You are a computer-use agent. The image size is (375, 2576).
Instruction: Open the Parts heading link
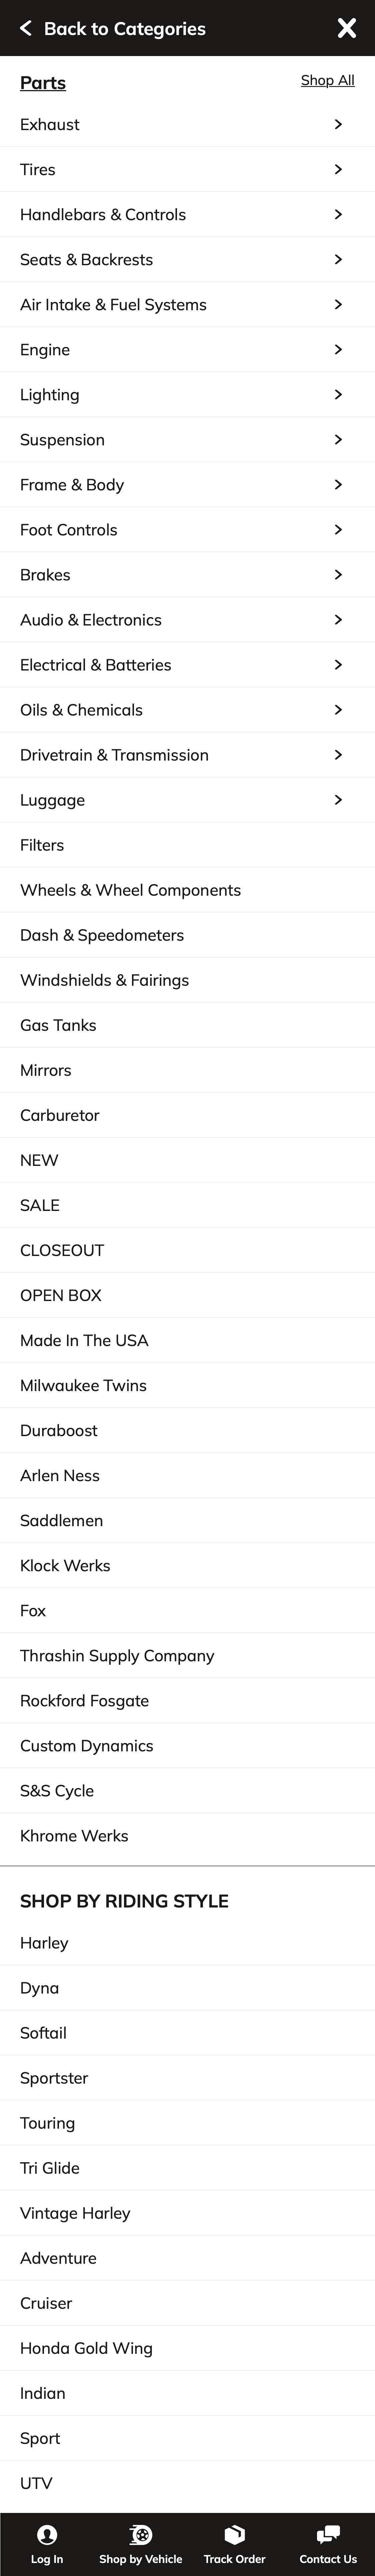(x=43, y=83)
